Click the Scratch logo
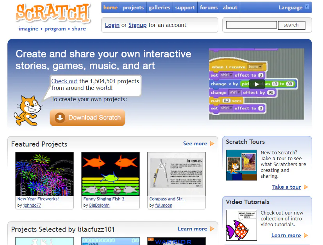The height and width of the screenshot is (245, 323). [x=53, y=13]
